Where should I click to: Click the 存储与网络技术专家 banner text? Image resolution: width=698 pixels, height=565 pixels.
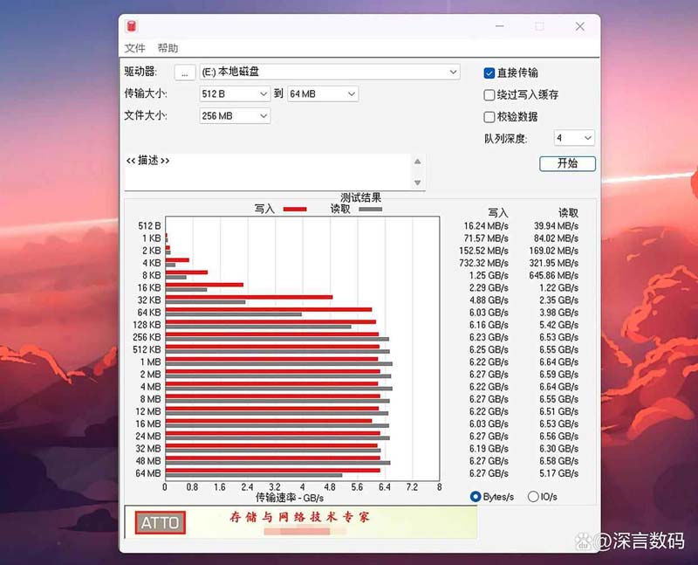coord(299,517)
